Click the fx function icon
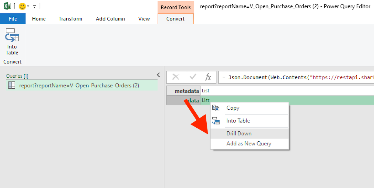This screenshot has width=374, height=188. coord(208,77)
